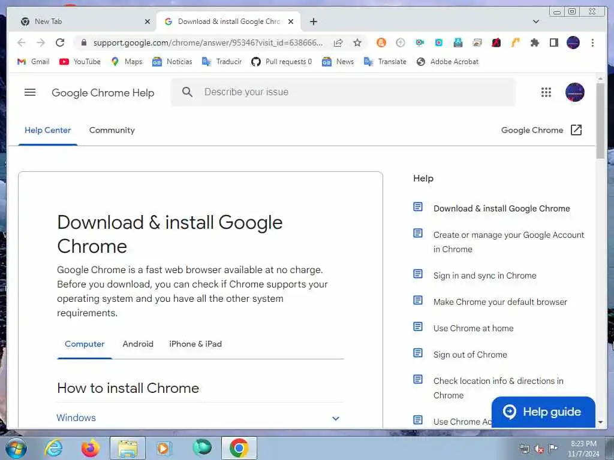Click the Describe your issue search field
This screenshot has height=460, width=614.
point(343,92)
